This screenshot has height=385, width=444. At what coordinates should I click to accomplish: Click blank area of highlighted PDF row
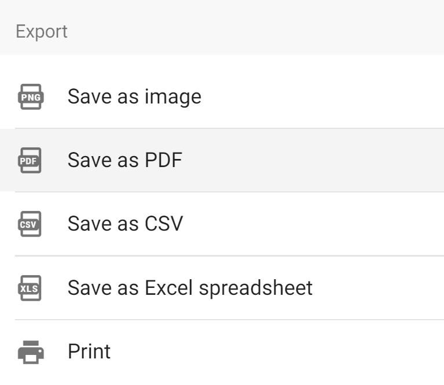tap(311, 160)
